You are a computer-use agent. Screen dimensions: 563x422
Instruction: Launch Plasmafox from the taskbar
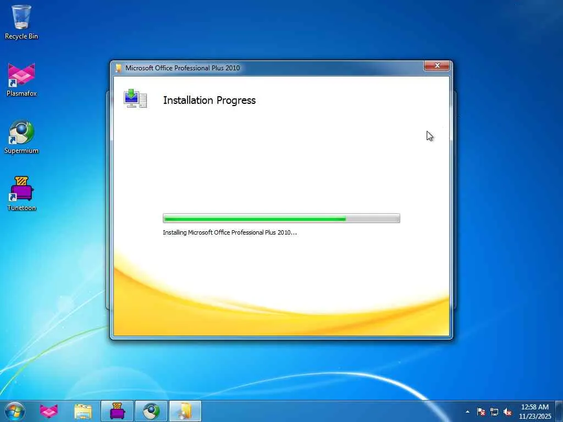(x=49, y=411)
